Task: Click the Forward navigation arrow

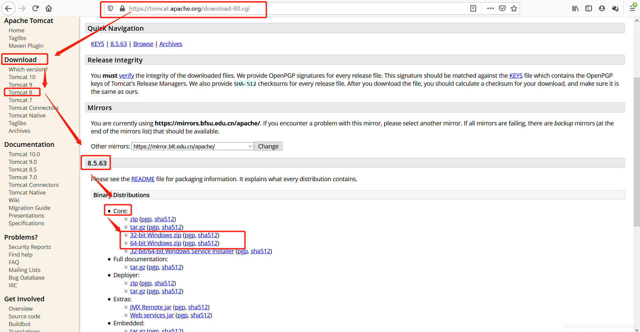Action: point(22,8)
